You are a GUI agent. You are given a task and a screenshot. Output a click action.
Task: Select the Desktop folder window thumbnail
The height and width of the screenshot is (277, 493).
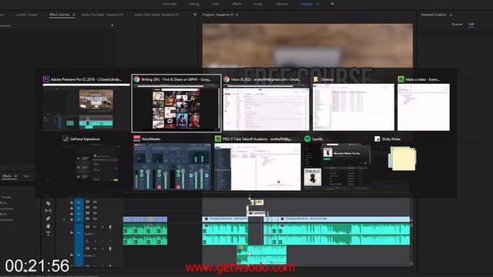(x=354, y=108)
